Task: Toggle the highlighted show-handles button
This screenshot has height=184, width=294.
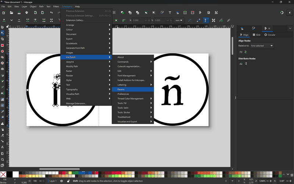Action: tap(206, 20)
